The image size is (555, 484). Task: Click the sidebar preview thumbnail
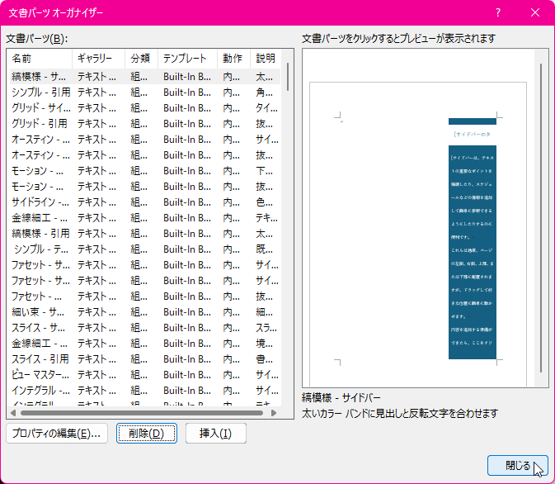click(x=473, y=238)
